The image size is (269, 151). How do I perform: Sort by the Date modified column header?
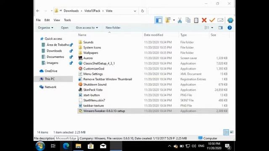pos(153,35)
